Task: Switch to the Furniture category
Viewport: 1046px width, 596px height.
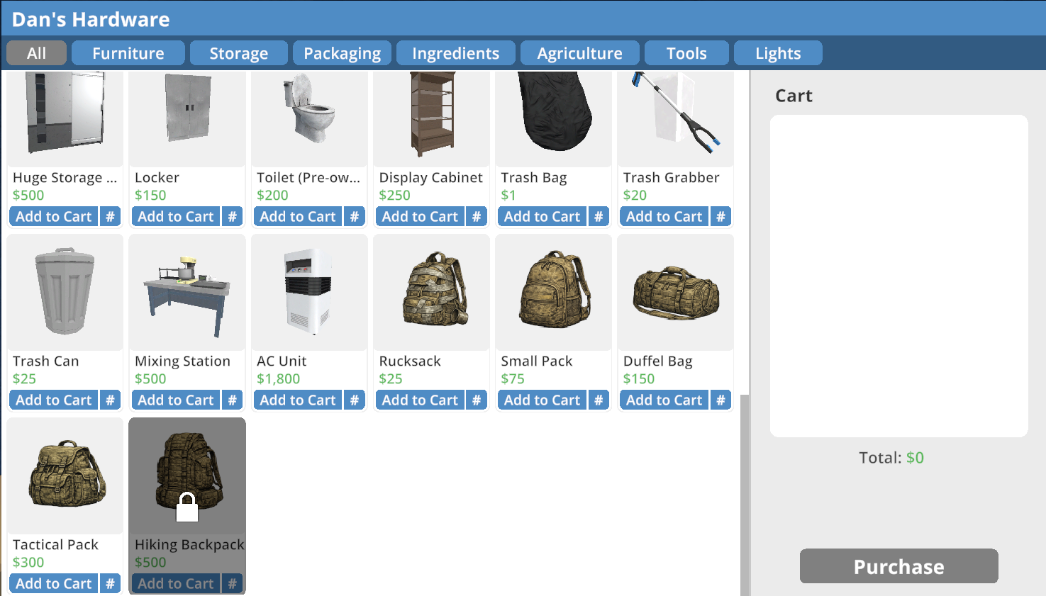Action: [128, 52]
